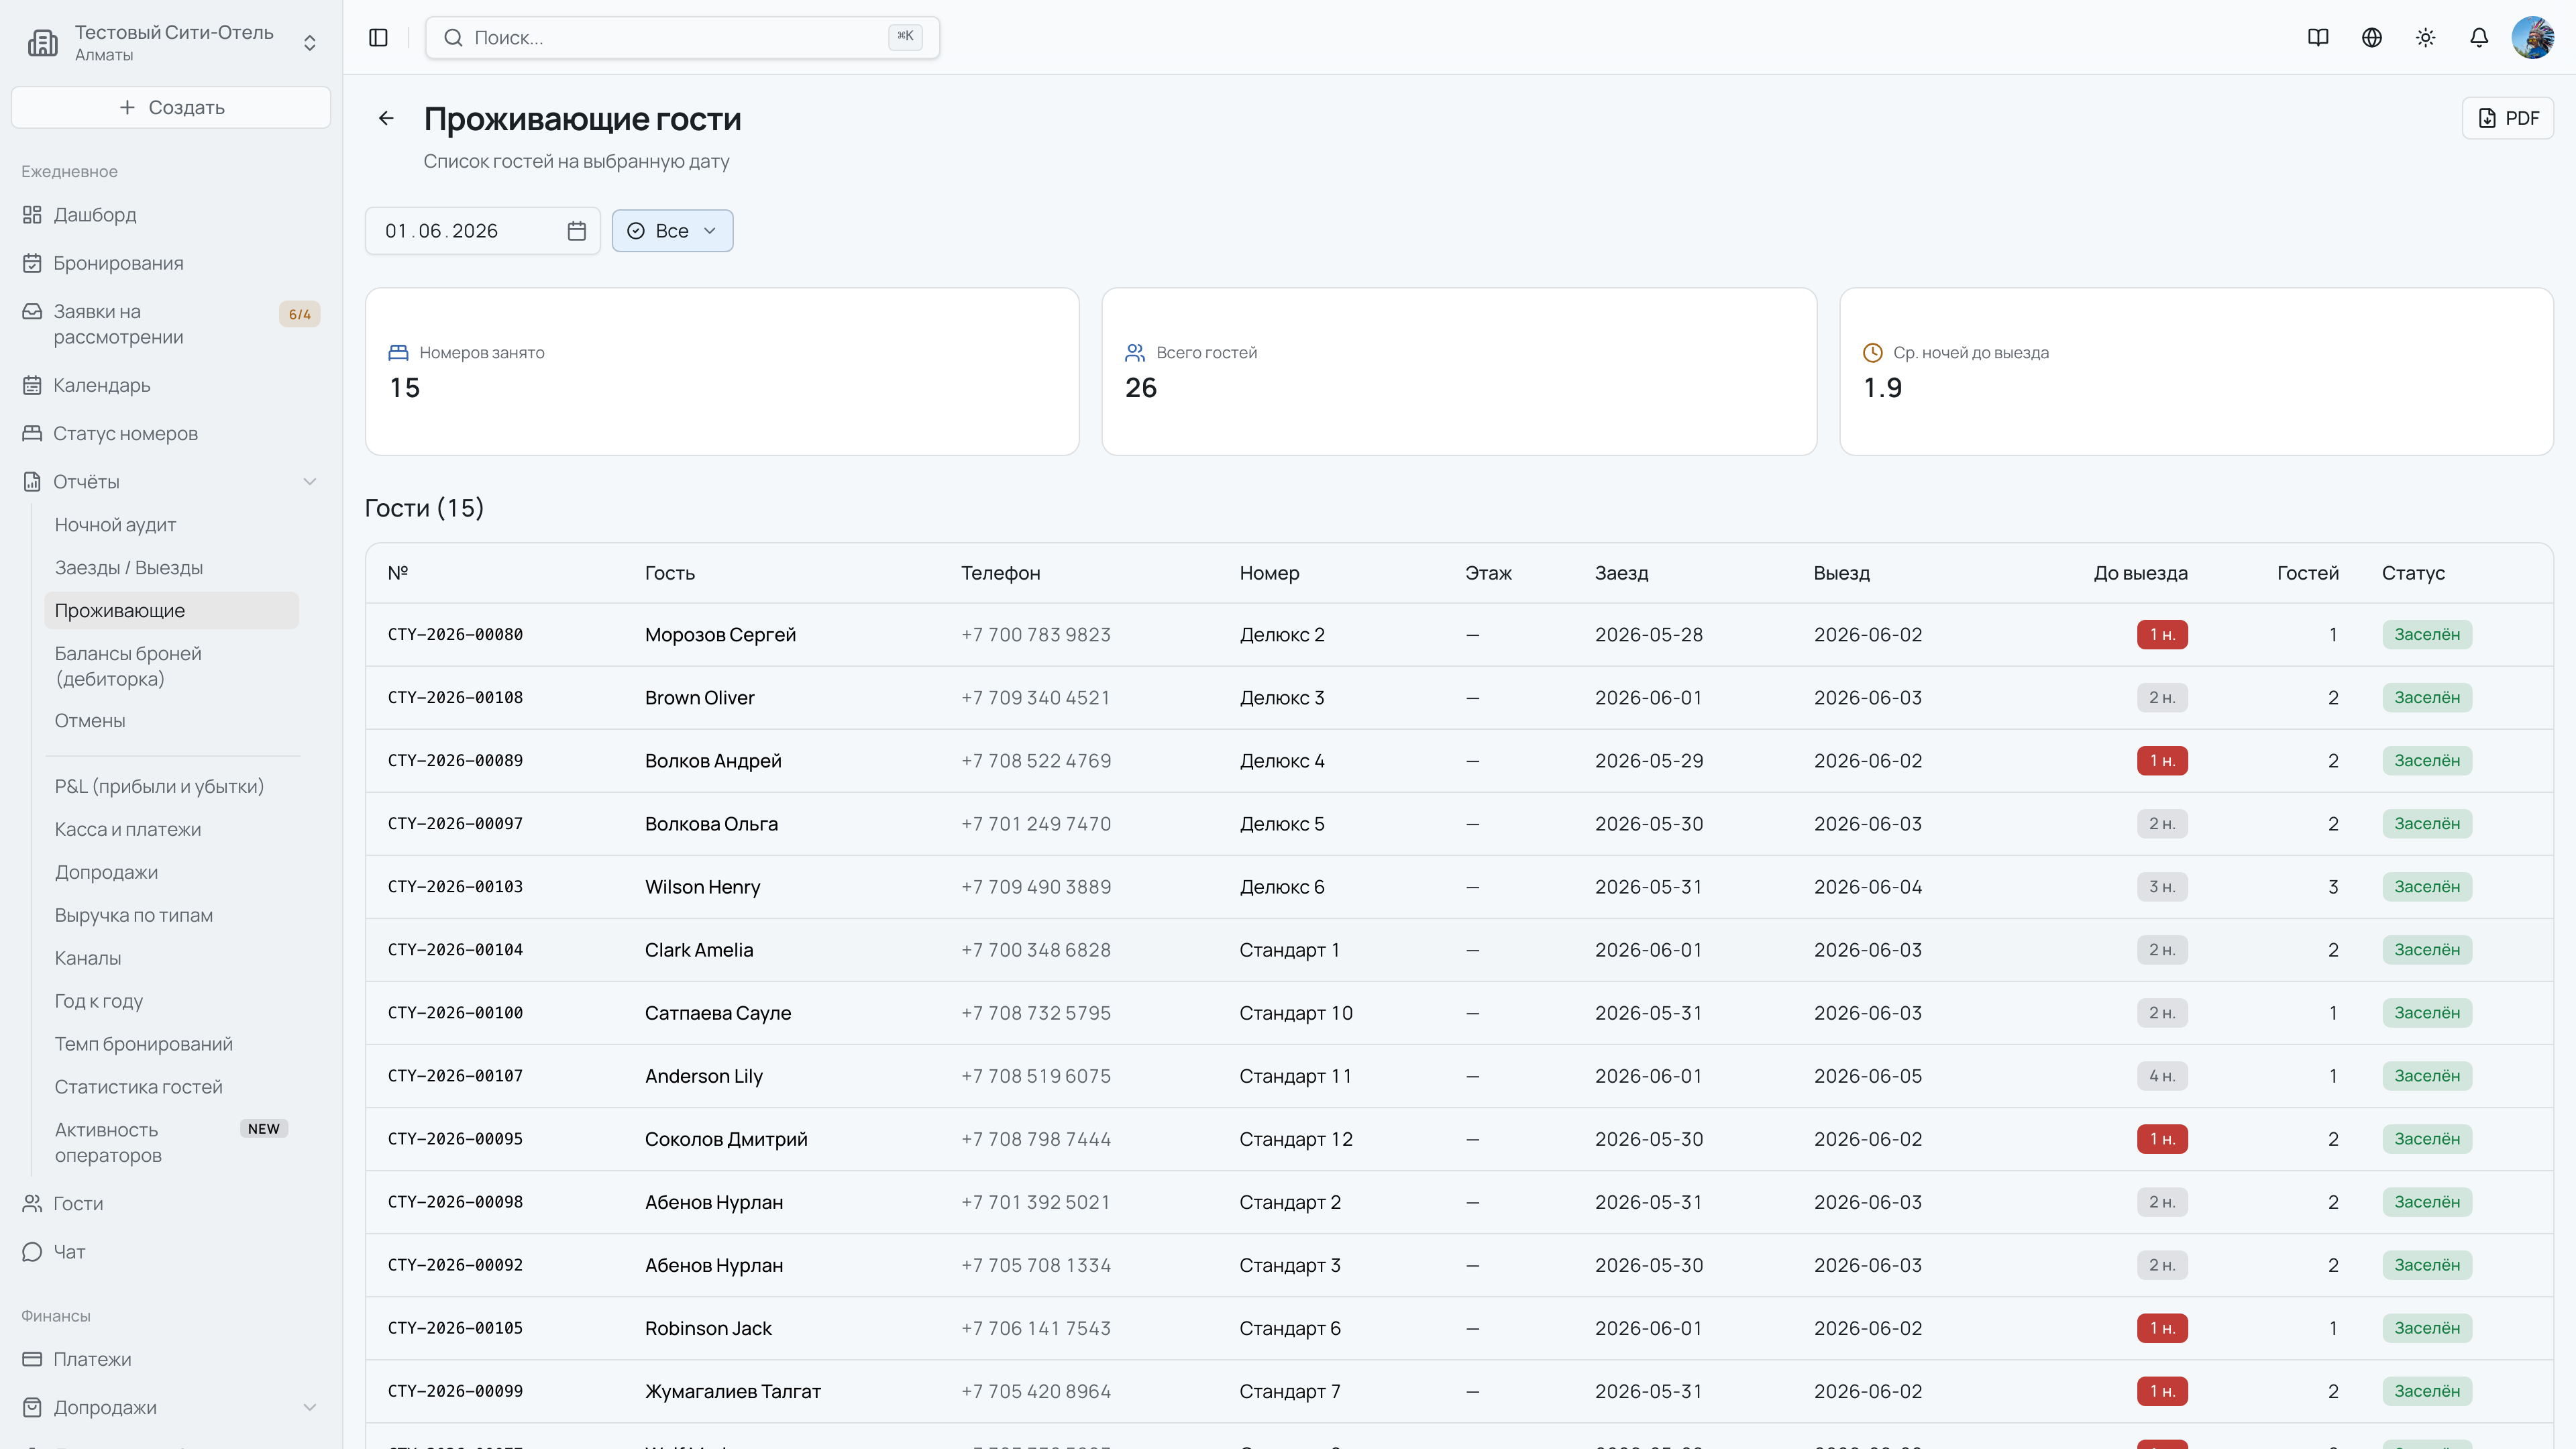Click the Заселён status of Сатпаева Сауле
The width and height of the screenshot is (2576, 1449).
coord(2427,1013)
